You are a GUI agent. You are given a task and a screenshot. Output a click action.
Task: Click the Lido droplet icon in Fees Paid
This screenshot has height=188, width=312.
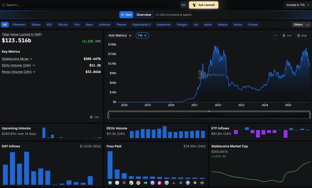pyautogui.click(x=138, y=183)
